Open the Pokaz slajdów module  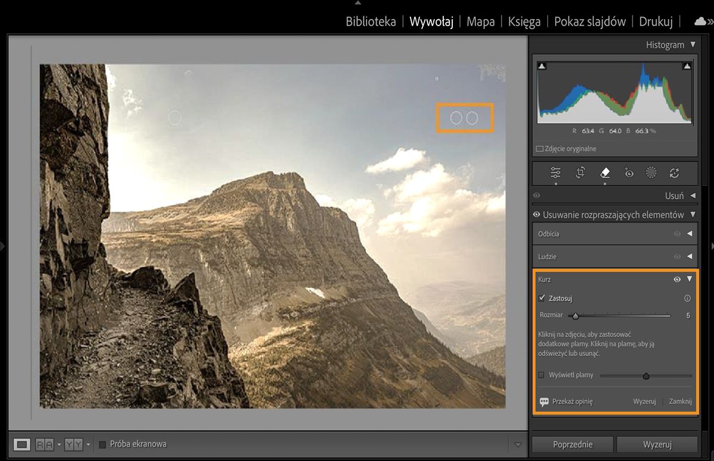[590, 21]
